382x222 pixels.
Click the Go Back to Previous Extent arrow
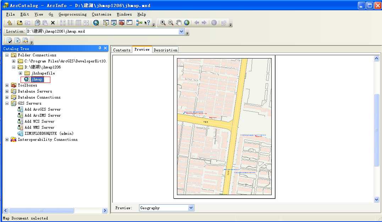click(x=196, y=23)
